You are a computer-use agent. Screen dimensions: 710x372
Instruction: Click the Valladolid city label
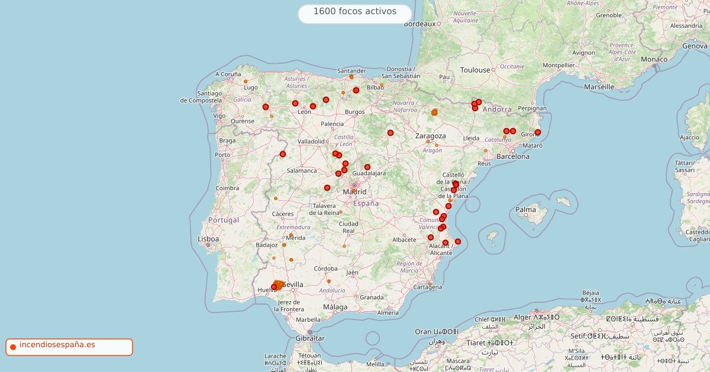[311, 142]
